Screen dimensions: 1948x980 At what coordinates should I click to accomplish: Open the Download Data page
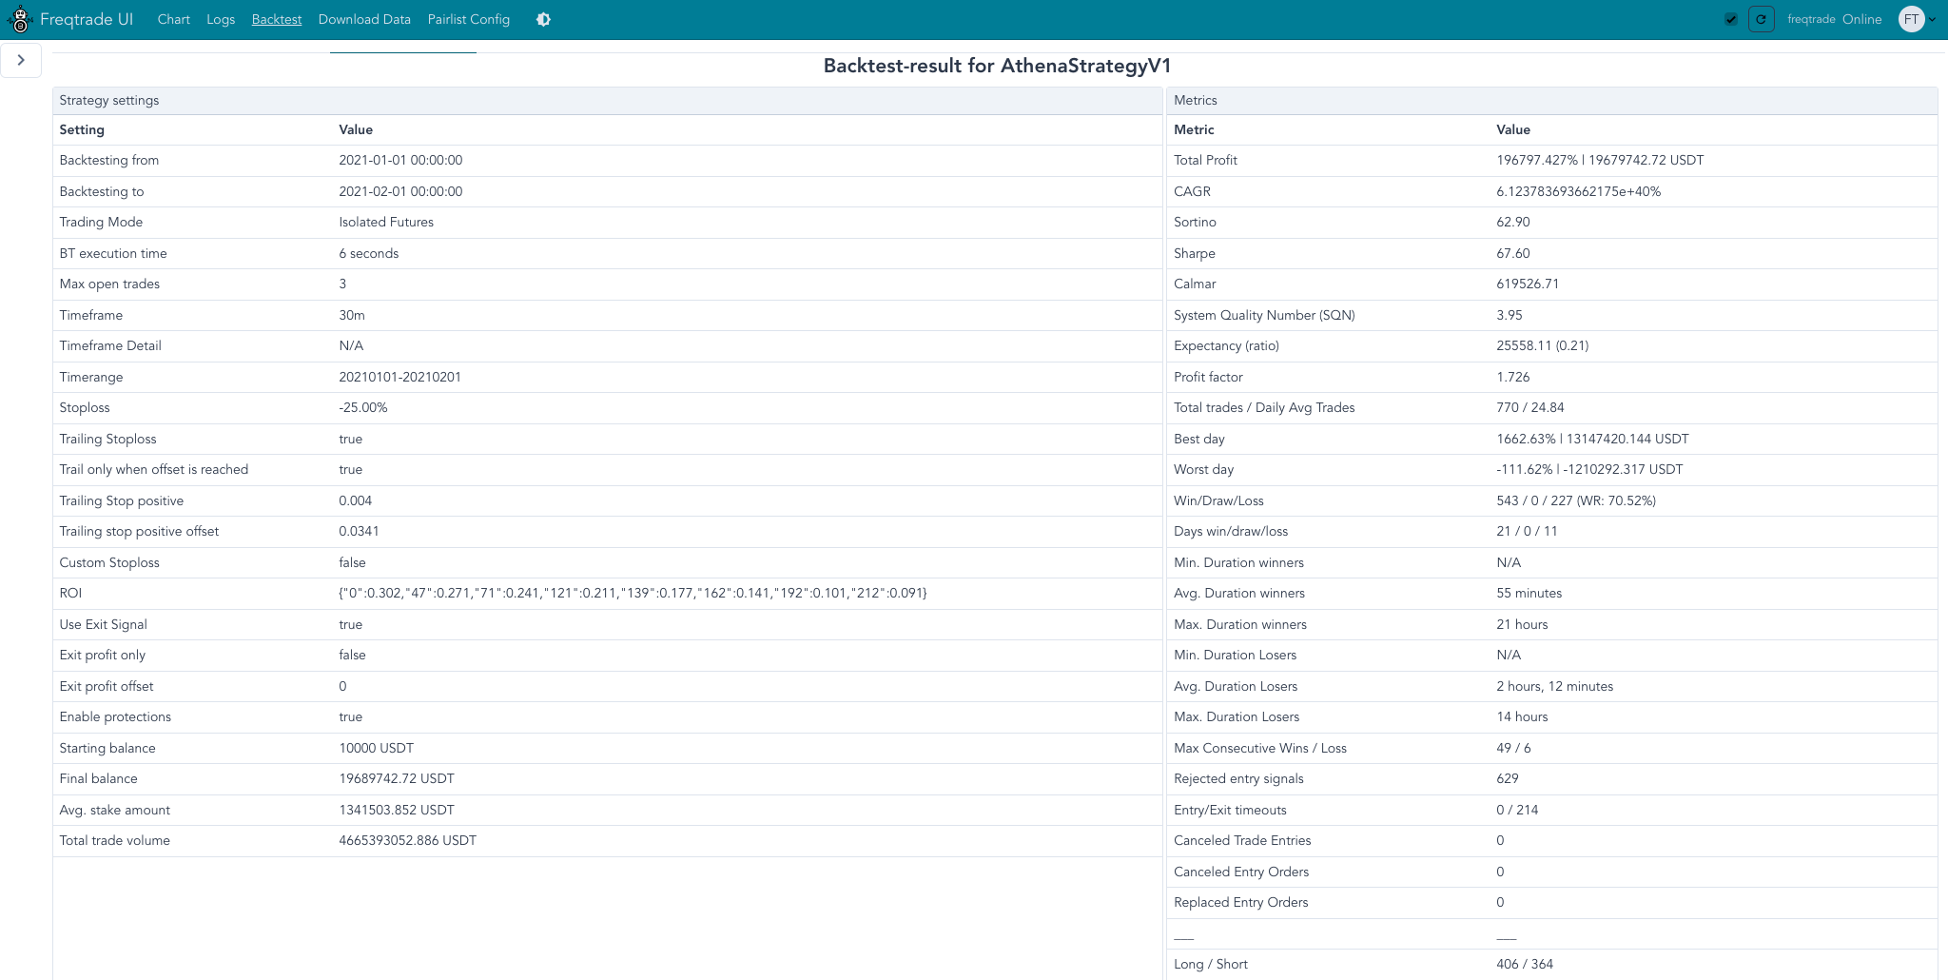click(x=364, y=20)
